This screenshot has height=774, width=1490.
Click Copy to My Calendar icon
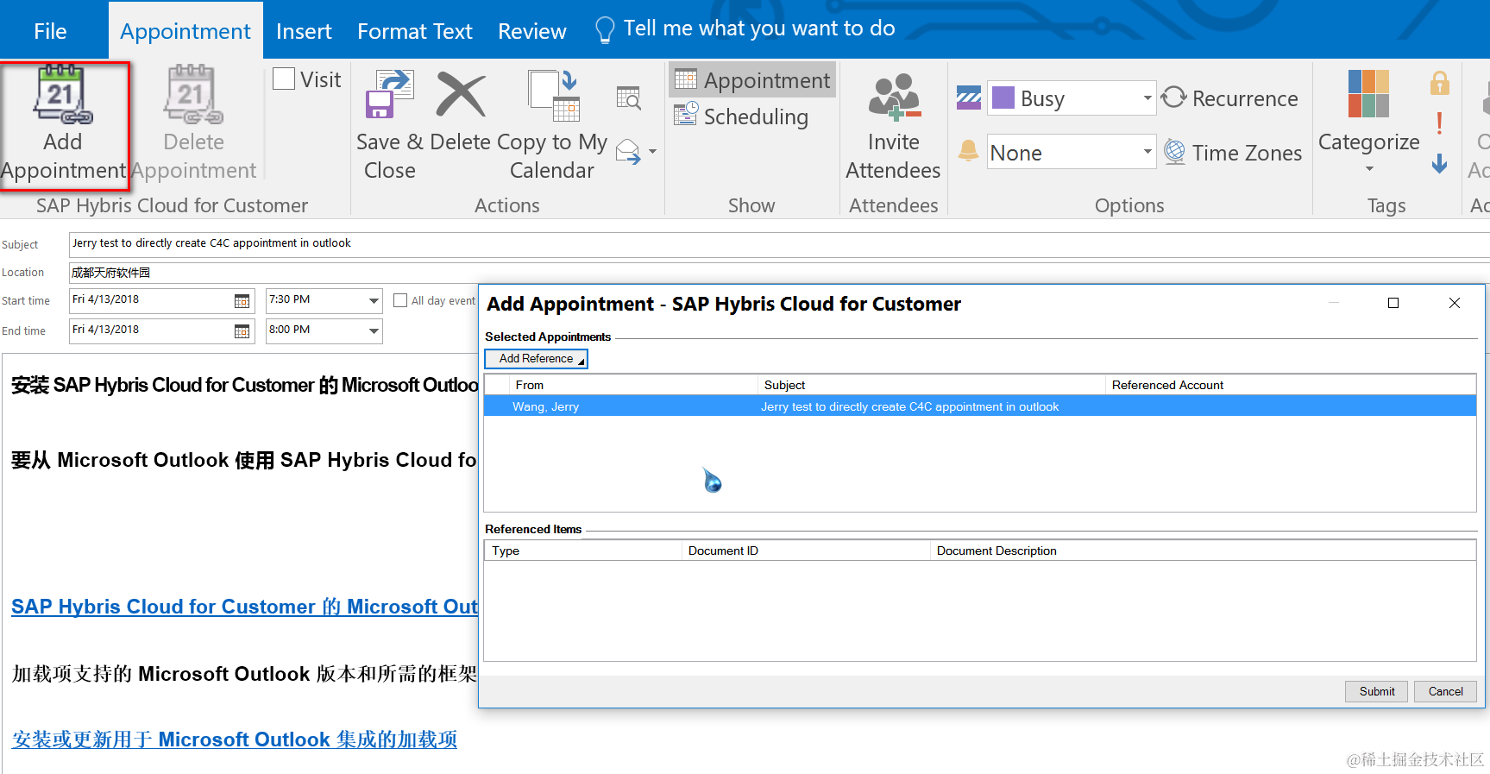pyautogui.click(x=554, y=95)
